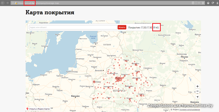Image resolution: width=219 pixels, height=112 pixels.
Task: Click the Рига city label on map
Action: point(96,43)
